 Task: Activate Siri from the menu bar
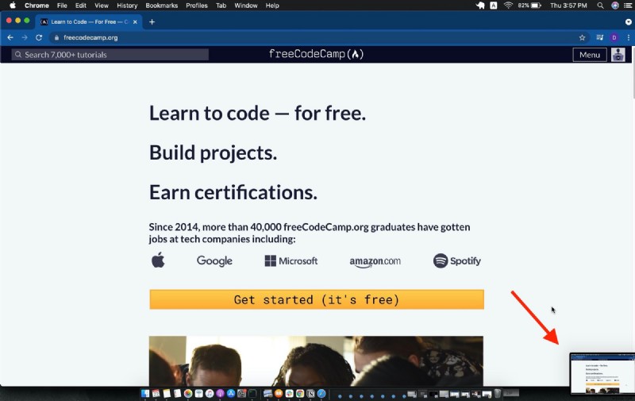click(x=614, y=6)
